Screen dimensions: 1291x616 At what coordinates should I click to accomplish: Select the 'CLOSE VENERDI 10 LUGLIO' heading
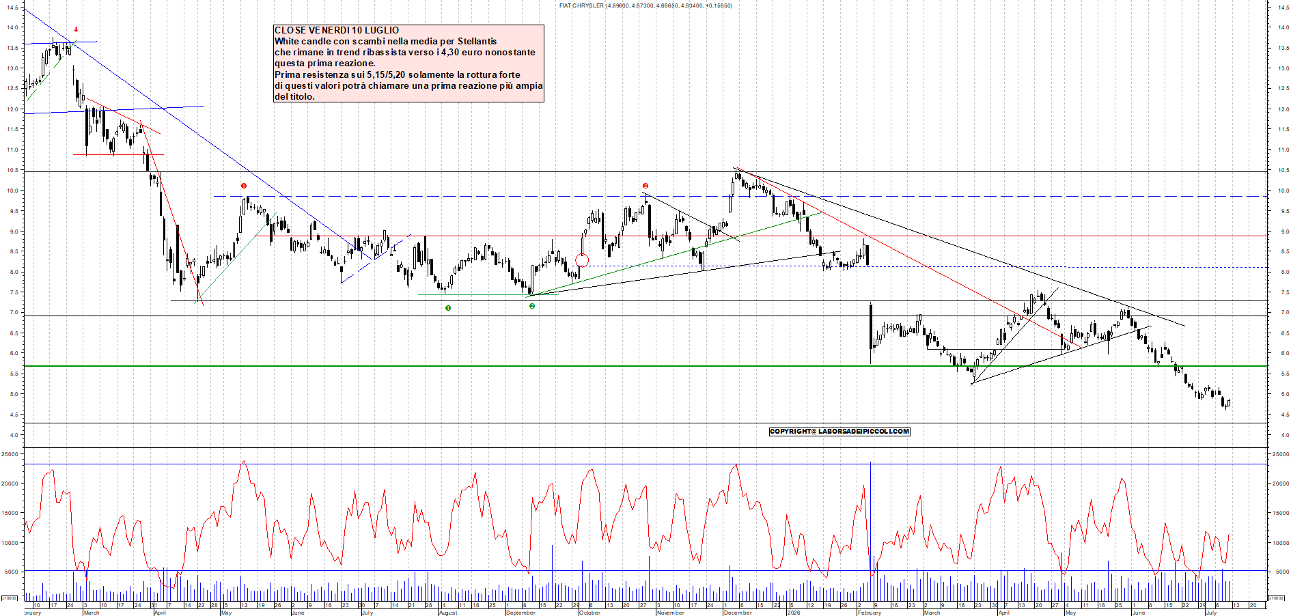(x=337, y=30)
